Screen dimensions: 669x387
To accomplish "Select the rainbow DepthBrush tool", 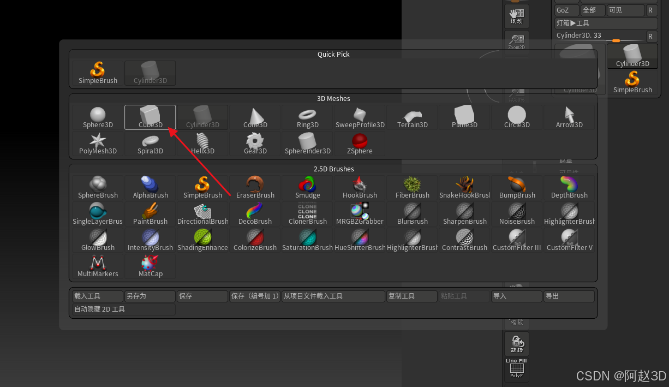I will pyautogui.click(x=569, y=188).
